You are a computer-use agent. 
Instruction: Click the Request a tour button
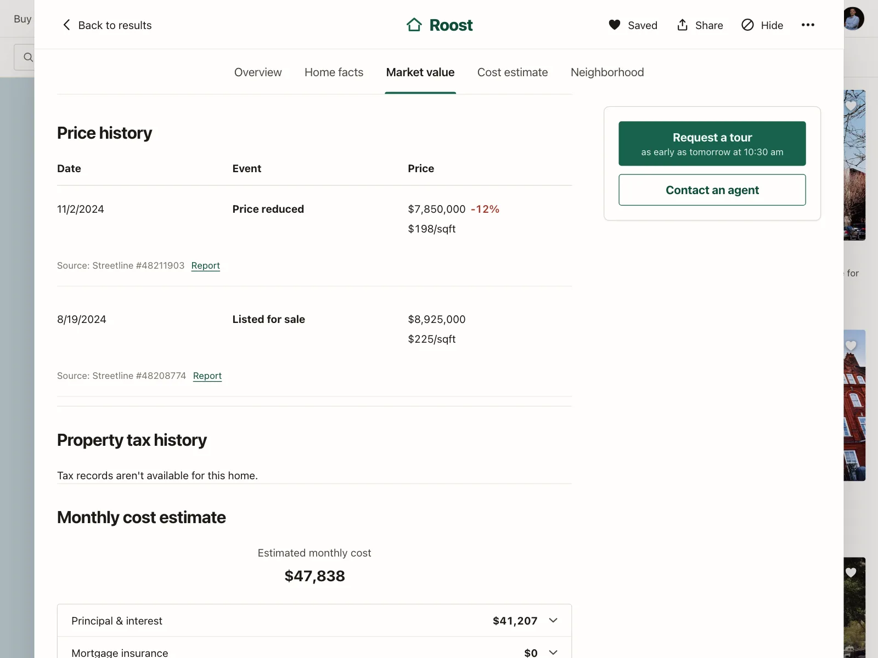[712, 143]
